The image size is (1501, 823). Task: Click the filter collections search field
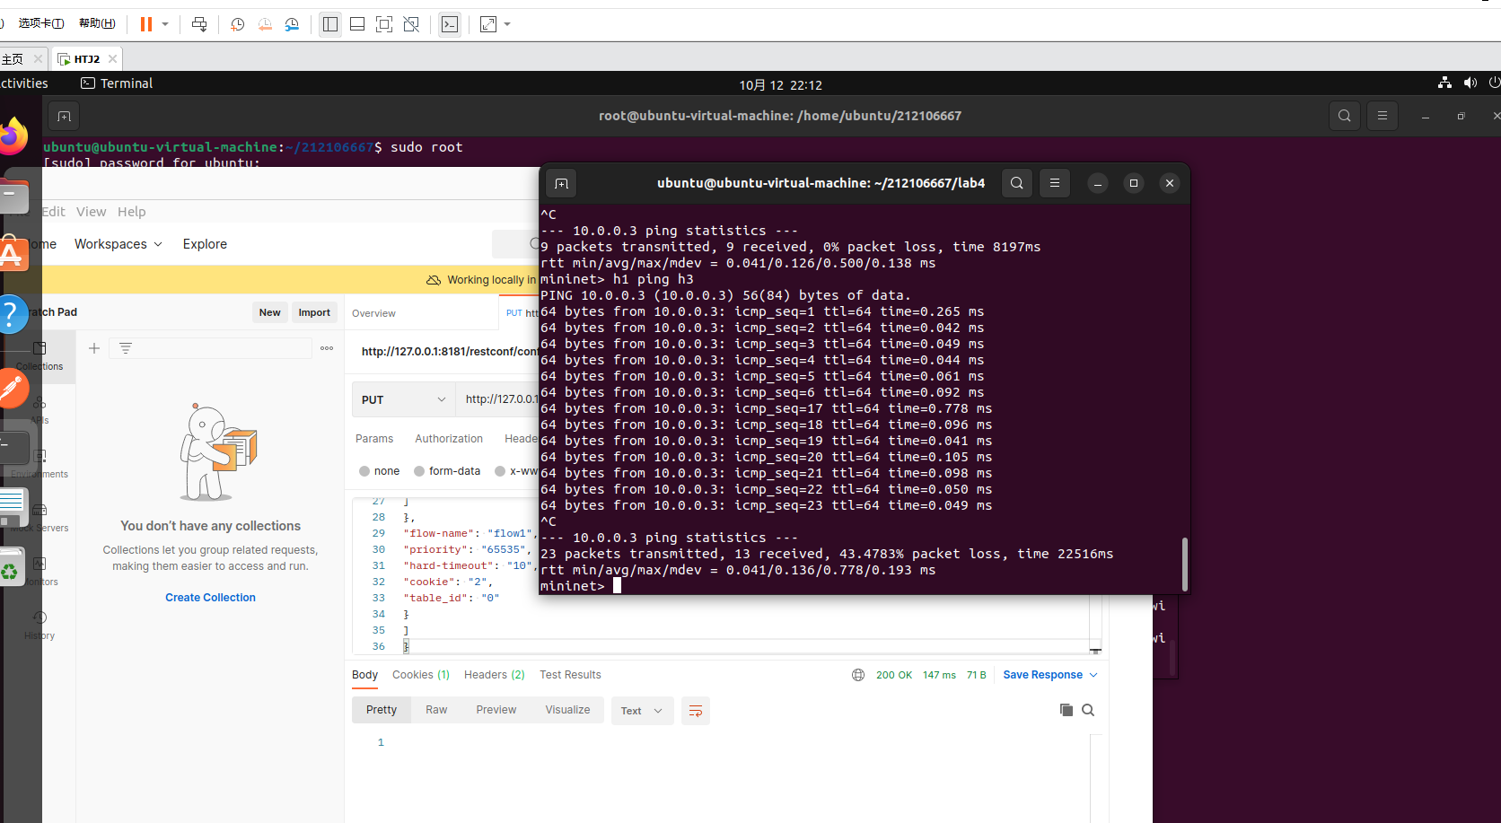pos(211,348)
